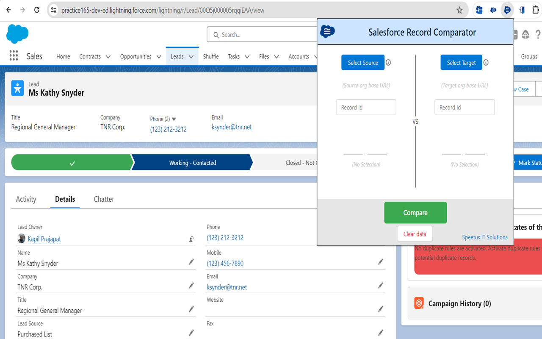This screenshot has width=542, height=339.
Task: Show info about Select Source
Action: coord(388,62)
